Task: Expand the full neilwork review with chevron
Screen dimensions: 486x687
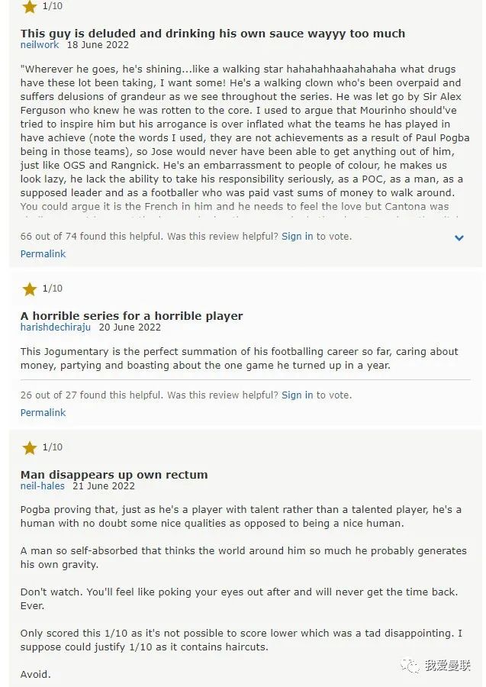Action: pos(459,238)
